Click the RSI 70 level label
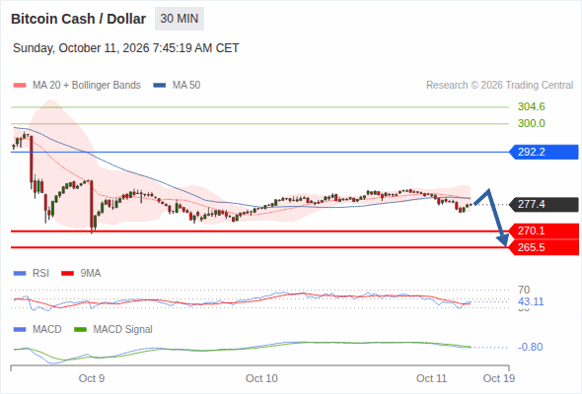582x394 pixels. click(524, 290)
